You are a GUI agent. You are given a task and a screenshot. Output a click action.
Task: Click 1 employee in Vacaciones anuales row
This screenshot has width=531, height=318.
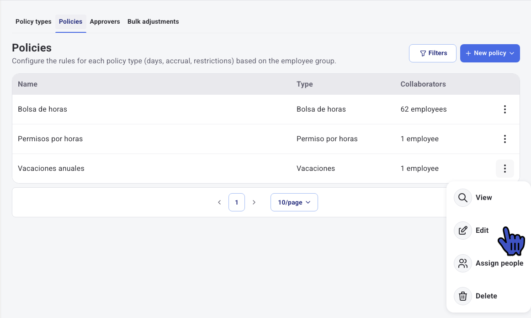point(419,169)
